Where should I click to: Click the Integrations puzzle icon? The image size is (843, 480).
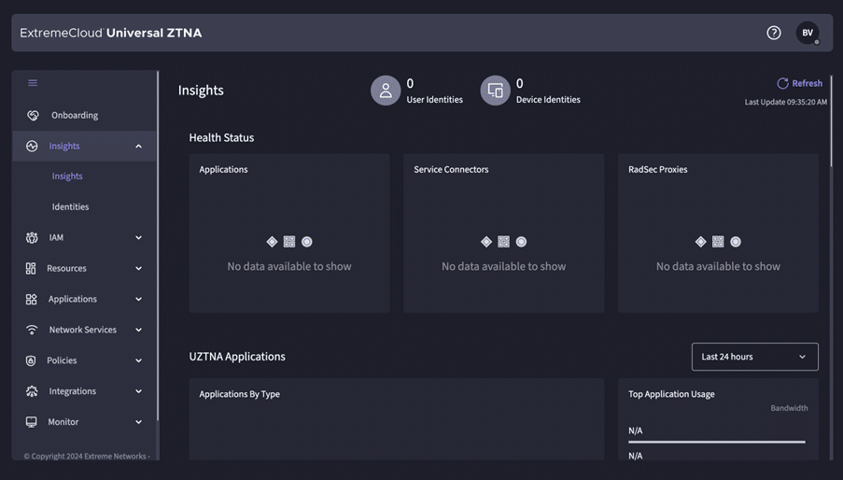coord(32,391)
